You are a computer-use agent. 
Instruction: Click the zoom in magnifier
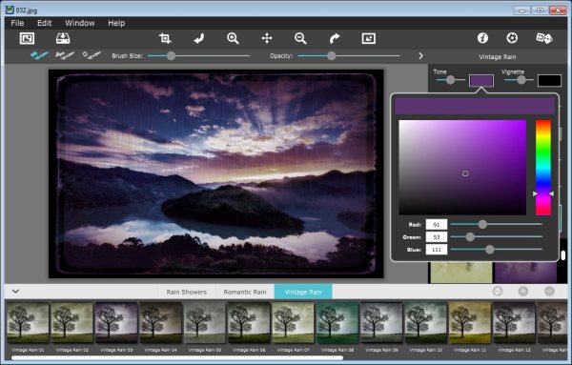[x=233, y=38]
